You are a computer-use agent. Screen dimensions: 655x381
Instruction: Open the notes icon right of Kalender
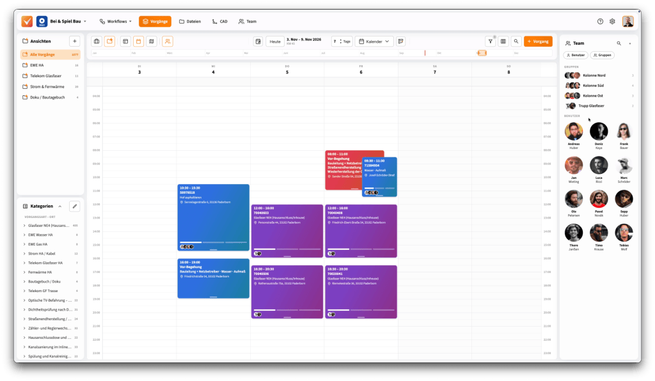click(400, 42)
